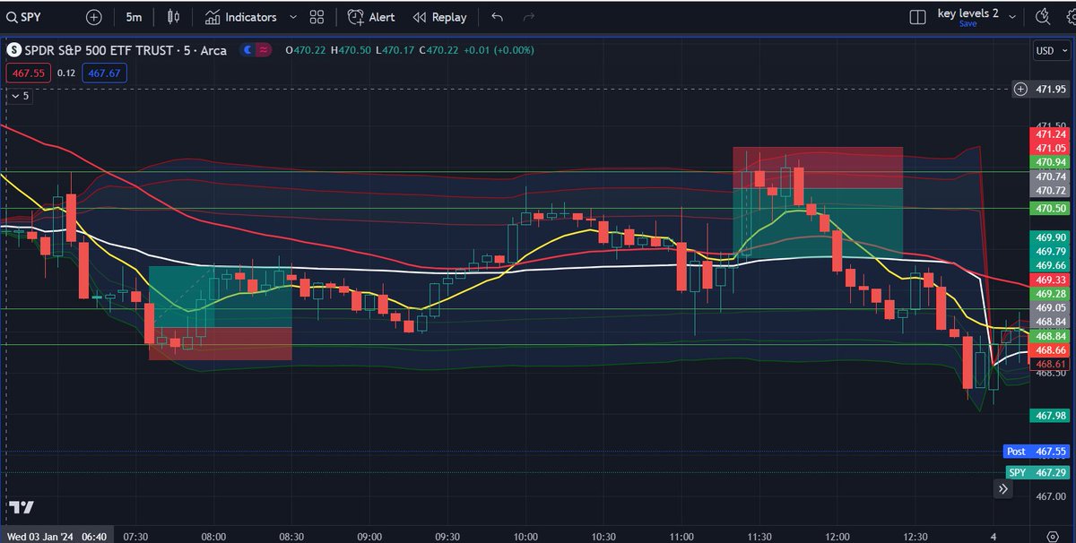Open the layout setup icon
This screenshot has height=543, width=1076.
[917, 17]
